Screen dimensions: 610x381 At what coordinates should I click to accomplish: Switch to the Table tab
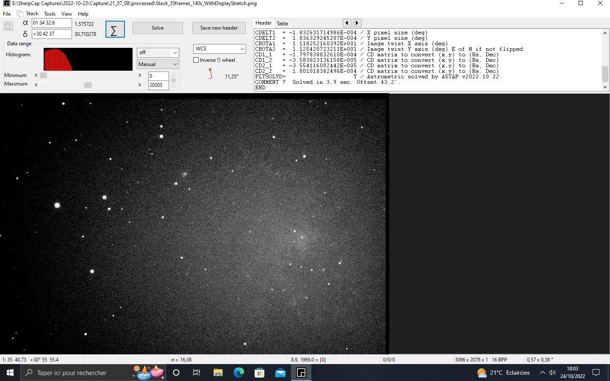pos(283,23)
